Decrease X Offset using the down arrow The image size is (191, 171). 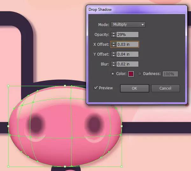(114, 46)
